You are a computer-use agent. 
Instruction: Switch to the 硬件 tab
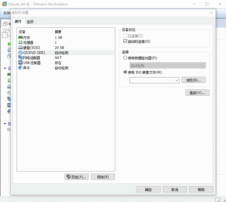coord(18,22)
